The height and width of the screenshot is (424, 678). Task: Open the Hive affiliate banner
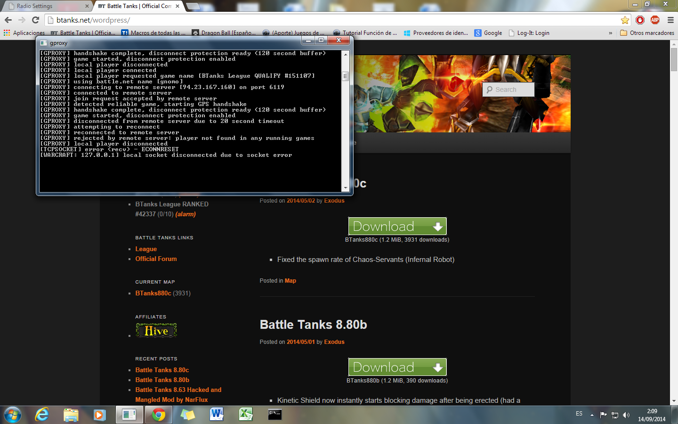[156, 331]
